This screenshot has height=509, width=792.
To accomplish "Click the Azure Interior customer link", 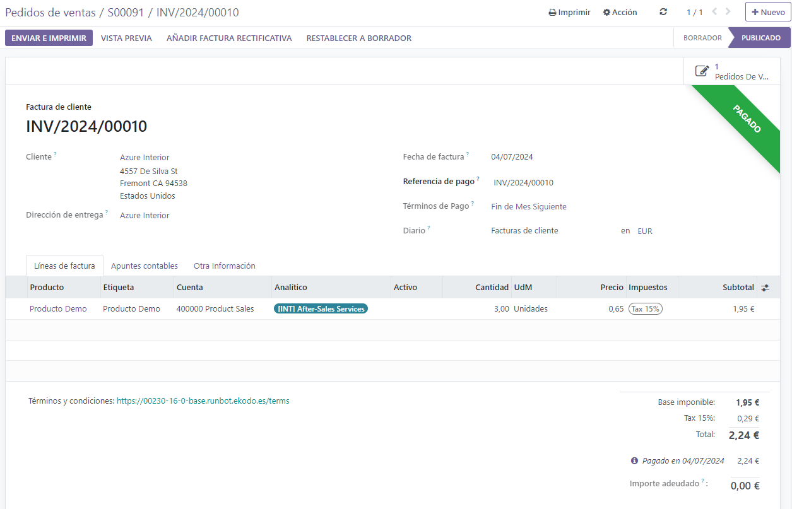I will [145, 157].
